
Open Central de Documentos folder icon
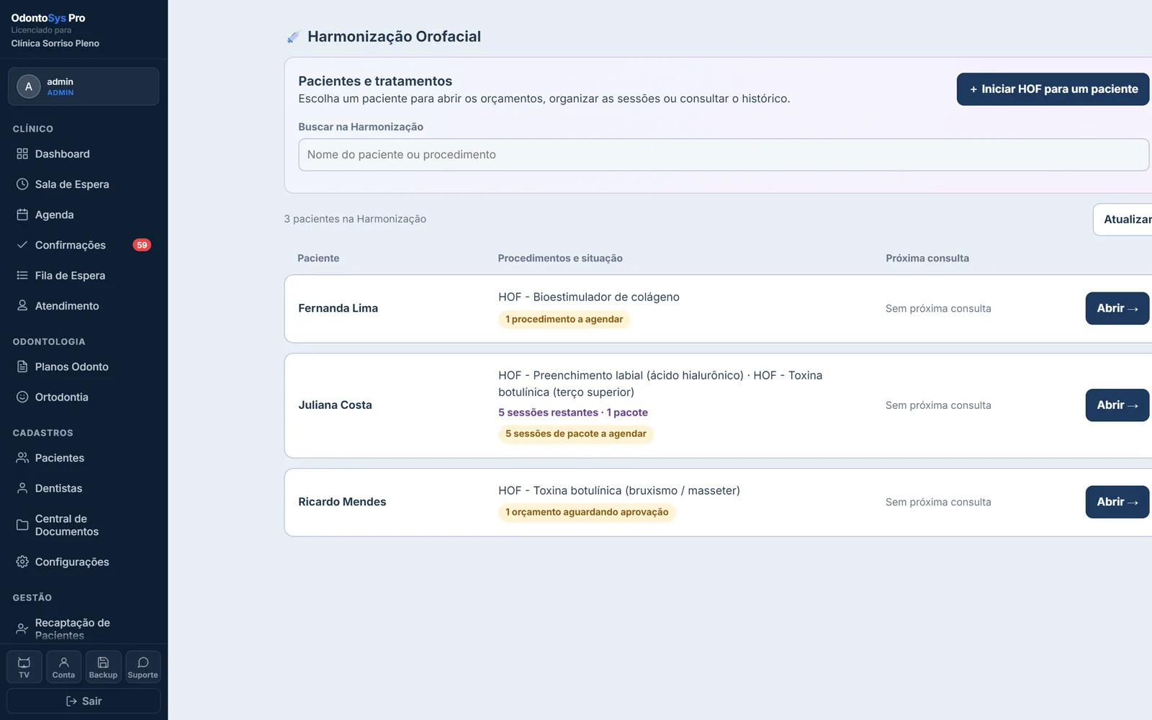point(22,525)
